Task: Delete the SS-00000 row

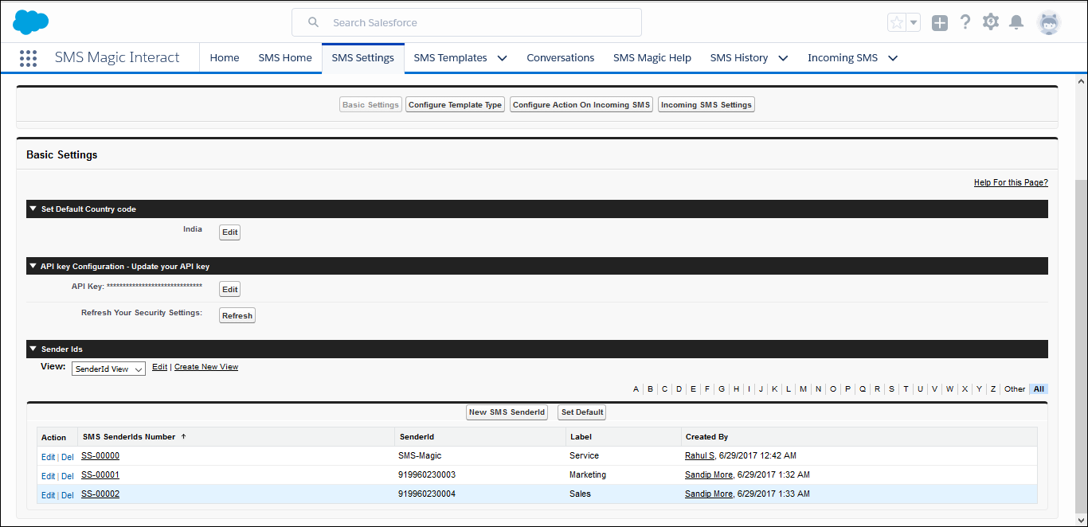Action: point(68,457)
